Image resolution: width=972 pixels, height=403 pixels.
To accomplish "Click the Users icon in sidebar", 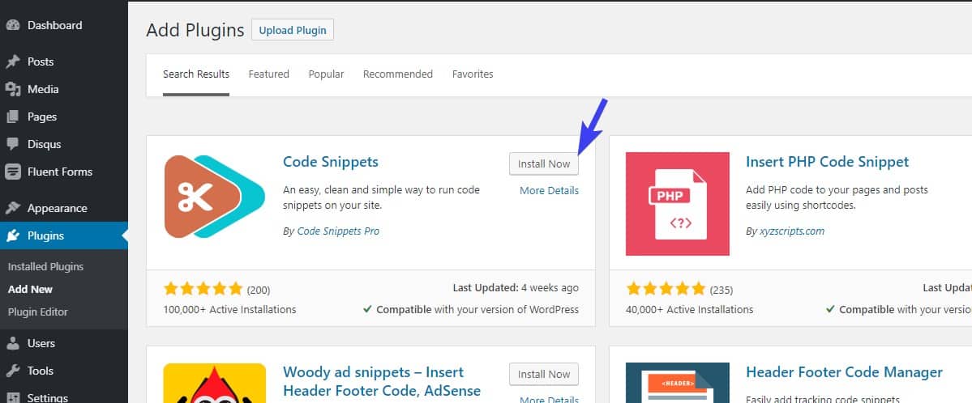I will 12,343.
